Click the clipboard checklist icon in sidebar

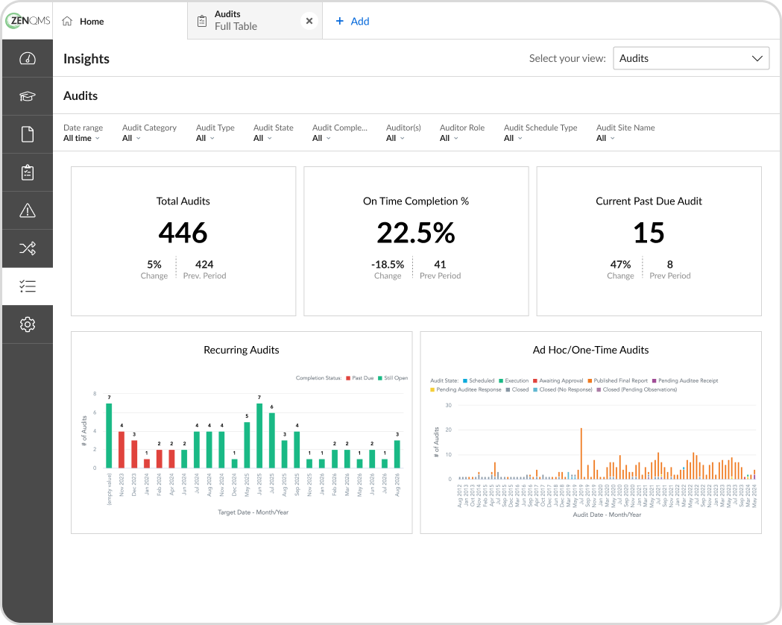(x=27, y=172)
